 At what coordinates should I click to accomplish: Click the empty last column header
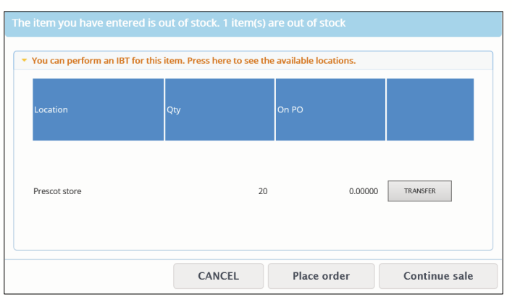[x=430, y=109]
